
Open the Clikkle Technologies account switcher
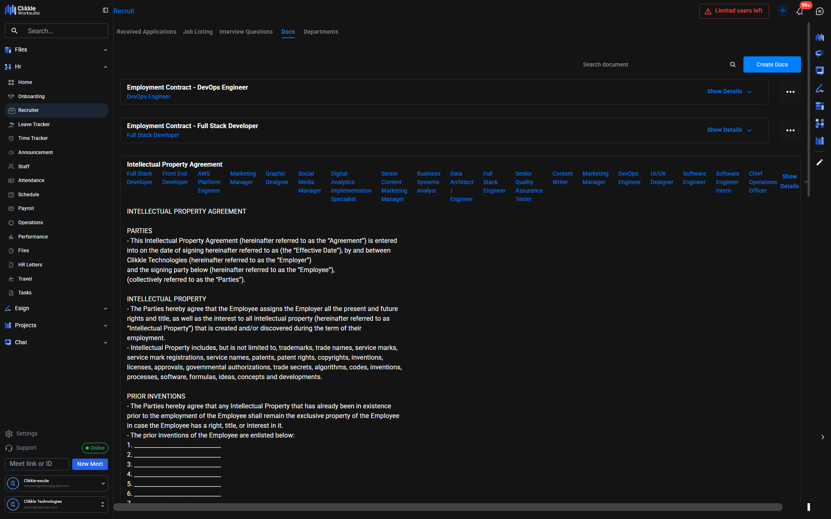pyautogui.click(x=56, y=504)
